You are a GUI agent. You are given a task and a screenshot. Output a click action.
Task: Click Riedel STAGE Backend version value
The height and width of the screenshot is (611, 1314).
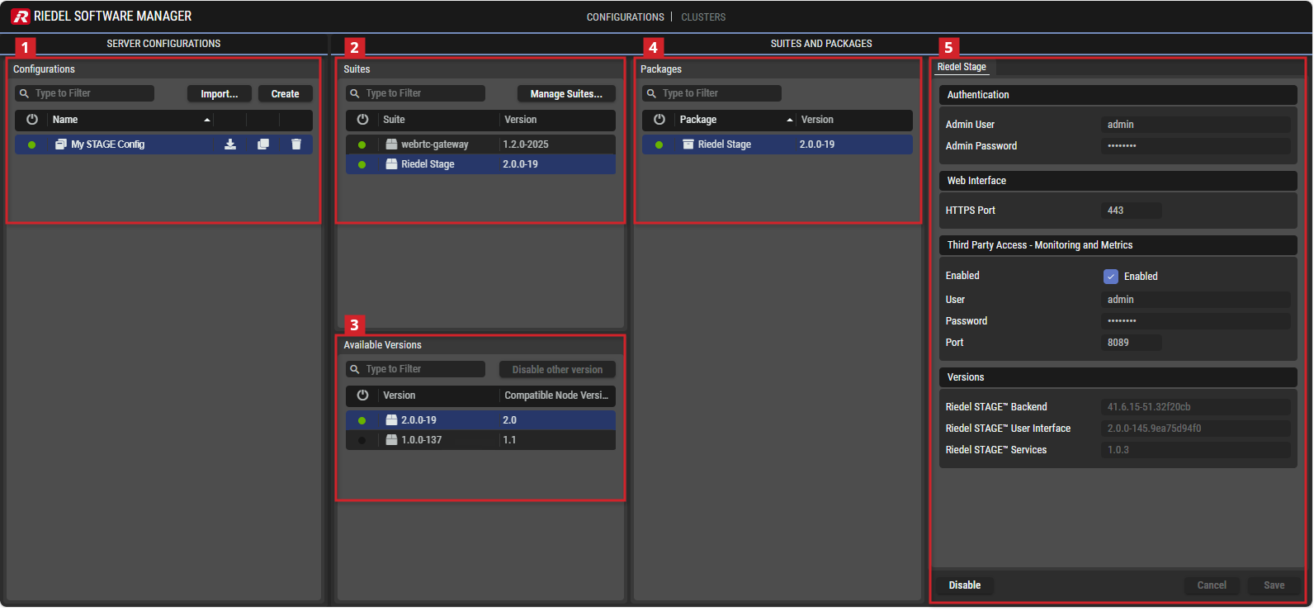(1196, 407)
